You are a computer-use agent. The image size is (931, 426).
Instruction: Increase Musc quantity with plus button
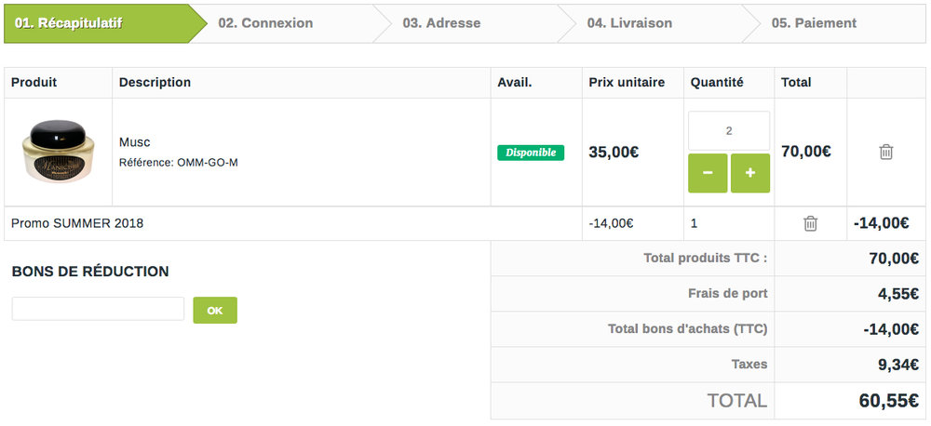(750, 173)
